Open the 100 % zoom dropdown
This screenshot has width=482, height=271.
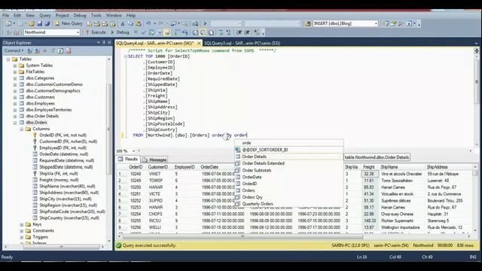point(133,151)
